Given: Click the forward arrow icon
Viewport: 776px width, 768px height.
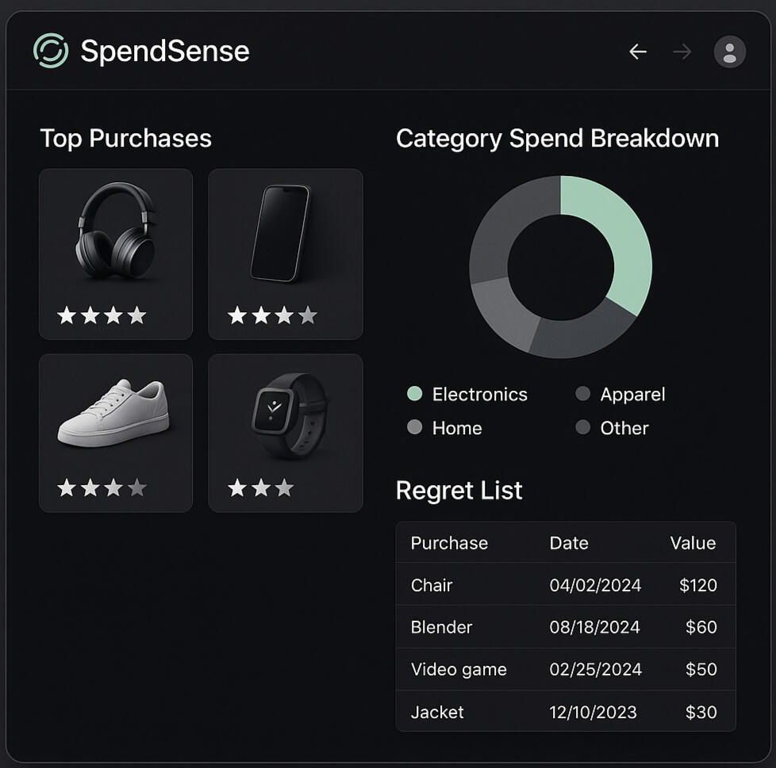Looking at the screenshot, I should coord(682,52).
